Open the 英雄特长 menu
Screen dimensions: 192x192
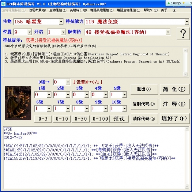pos(78,10)
